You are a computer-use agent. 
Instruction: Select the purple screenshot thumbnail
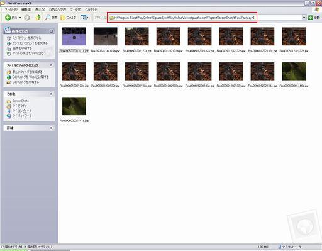(x=74, y=36)
